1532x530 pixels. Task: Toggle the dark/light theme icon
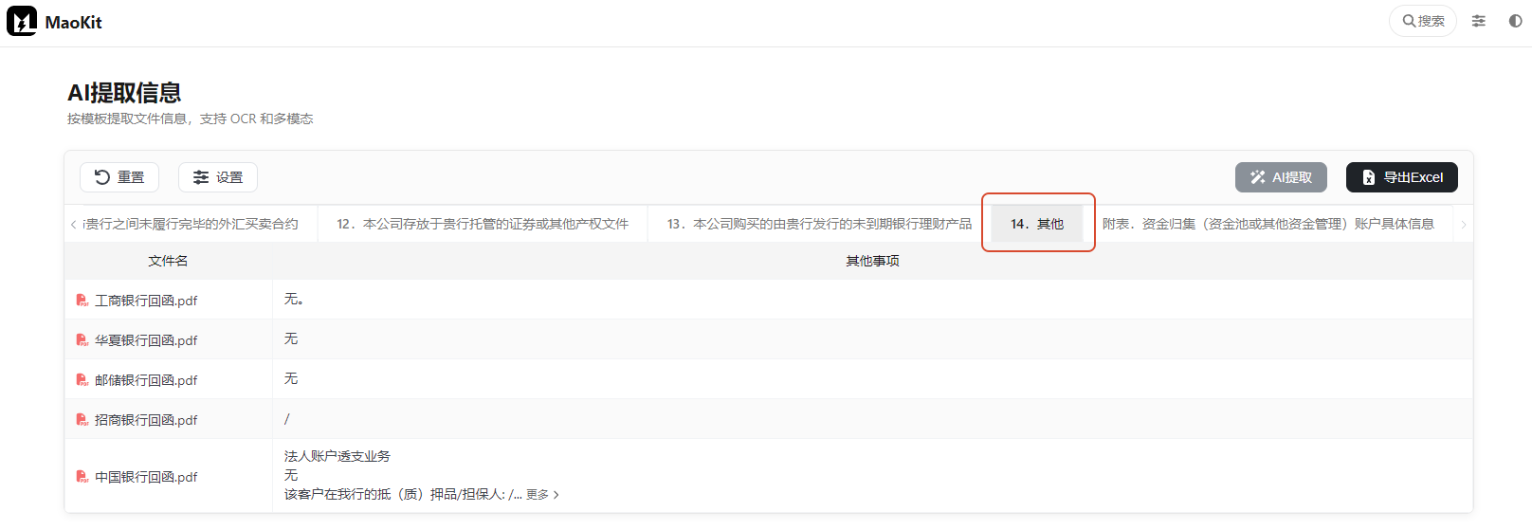point(1515,21)
